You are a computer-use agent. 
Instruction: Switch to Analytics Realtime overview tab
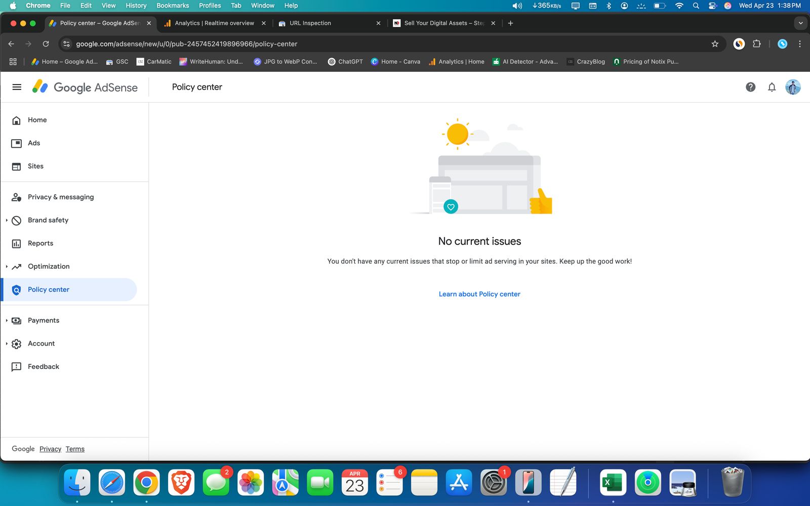click(214, 23)
